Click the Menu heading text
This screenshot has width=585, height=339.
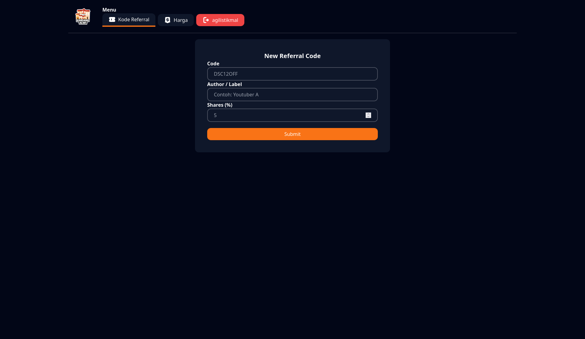tap(109, 10)
